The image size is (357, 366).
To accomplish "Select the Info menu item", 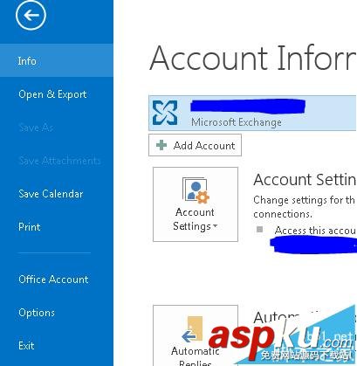I will point(57,61).
